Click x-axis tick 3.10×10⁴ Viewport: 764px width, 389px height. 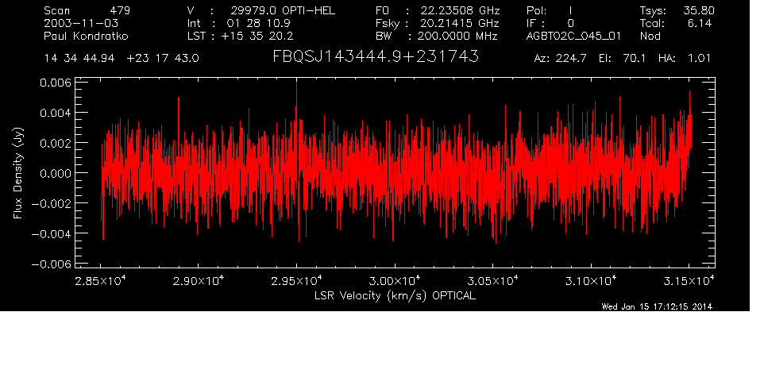(592, 280)
